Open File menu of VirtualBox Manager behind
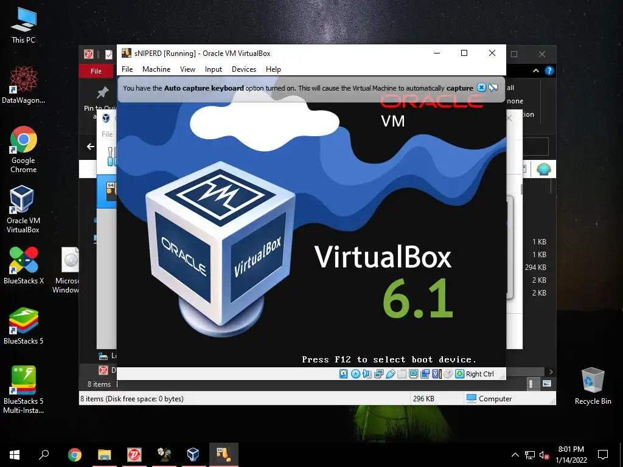623x467 pixels. click(107, 134)
